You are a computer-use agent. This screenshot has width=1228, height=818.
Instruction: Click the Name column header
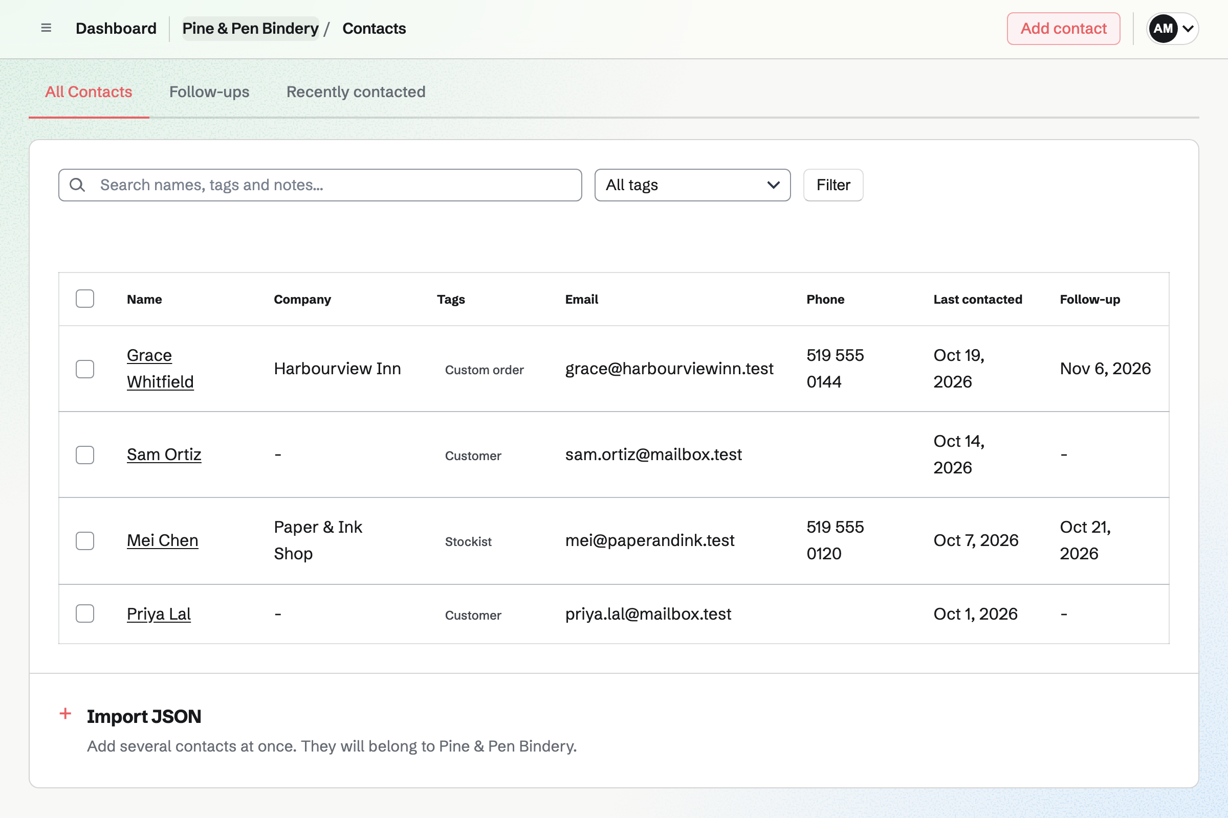[x=144, y=300]
